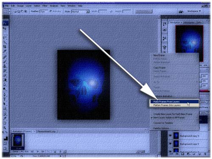Go to the next animation frame
This screenshot has width=212, height=159.
tap(43, 151)
